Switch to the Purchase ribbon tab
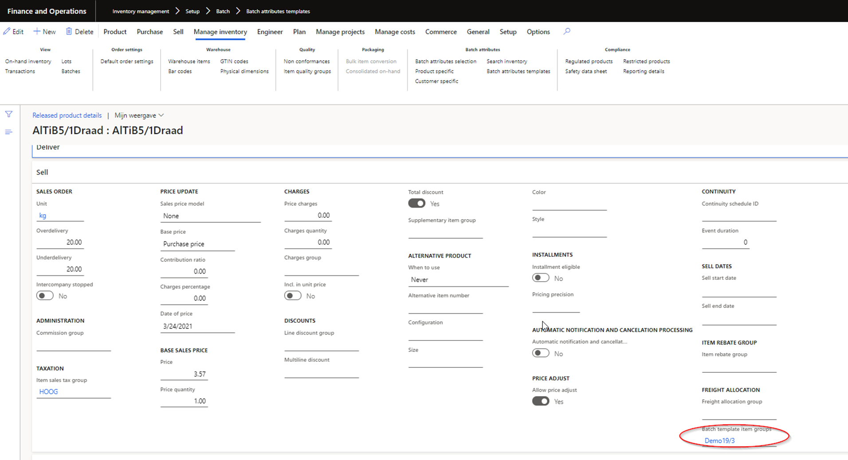 tap(149, 32)
